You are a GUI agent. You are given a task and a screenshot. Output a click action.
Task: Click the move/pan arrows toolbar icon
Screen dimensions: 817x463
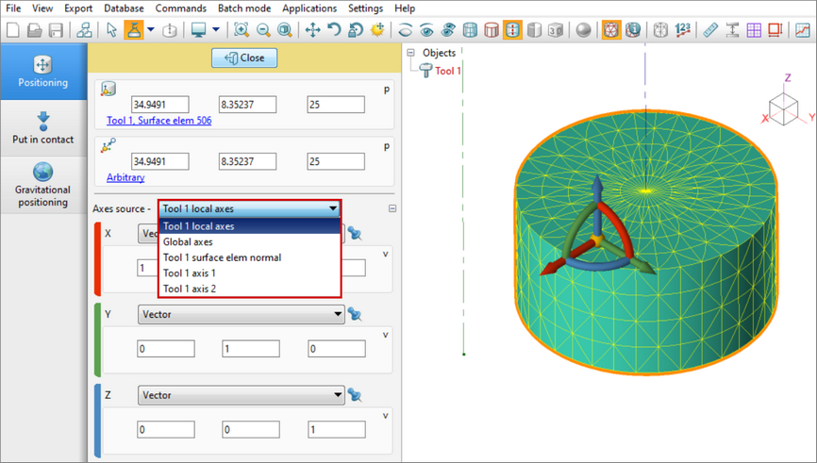coord(312,30)
